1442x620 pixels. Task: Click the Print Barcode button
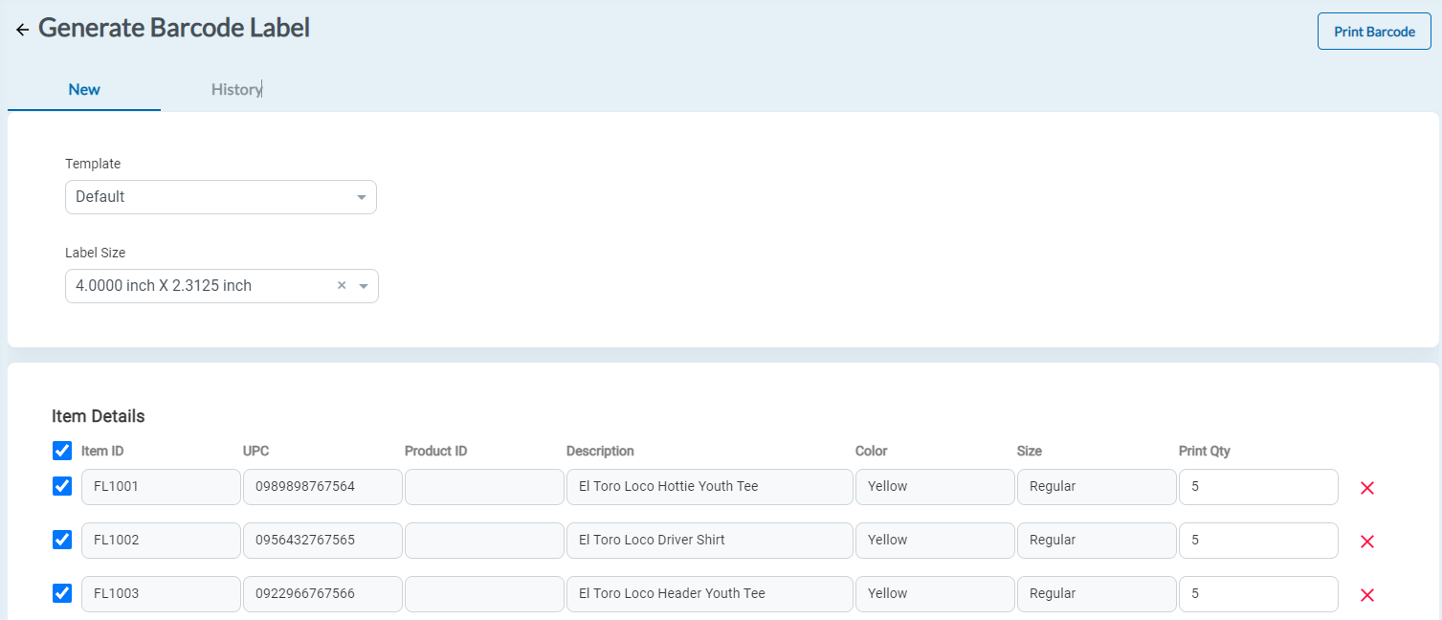[x=1374, y=32]
